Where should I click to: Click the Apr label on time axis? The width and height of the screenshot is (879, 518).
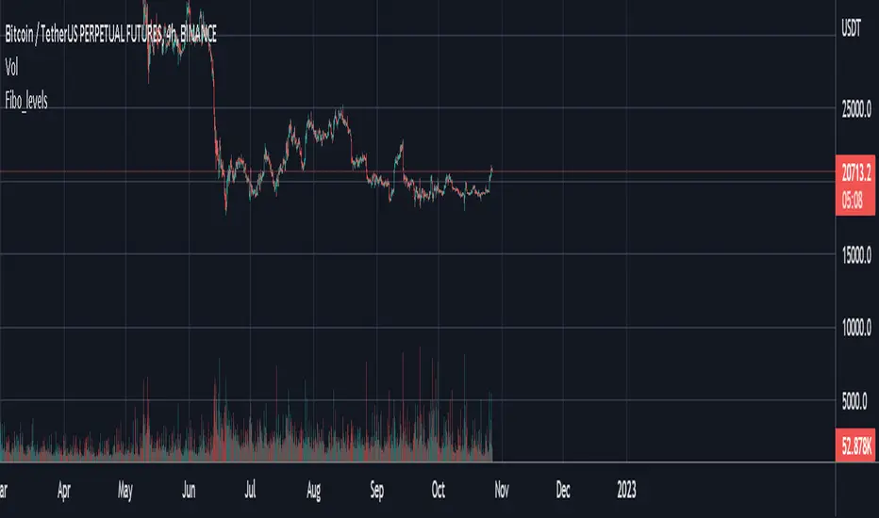(x=65, y=490)
